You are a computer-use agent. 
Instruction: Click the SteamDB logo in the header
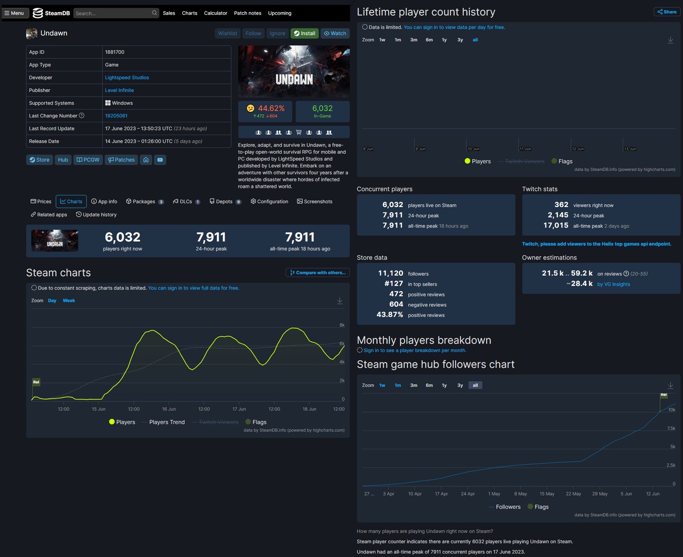click(x=51, y=13)
